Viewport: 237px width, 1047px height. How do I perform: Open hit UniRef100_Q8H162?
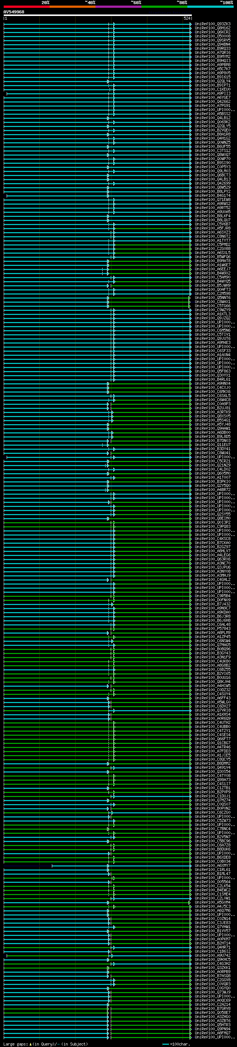tap(213, 28)
